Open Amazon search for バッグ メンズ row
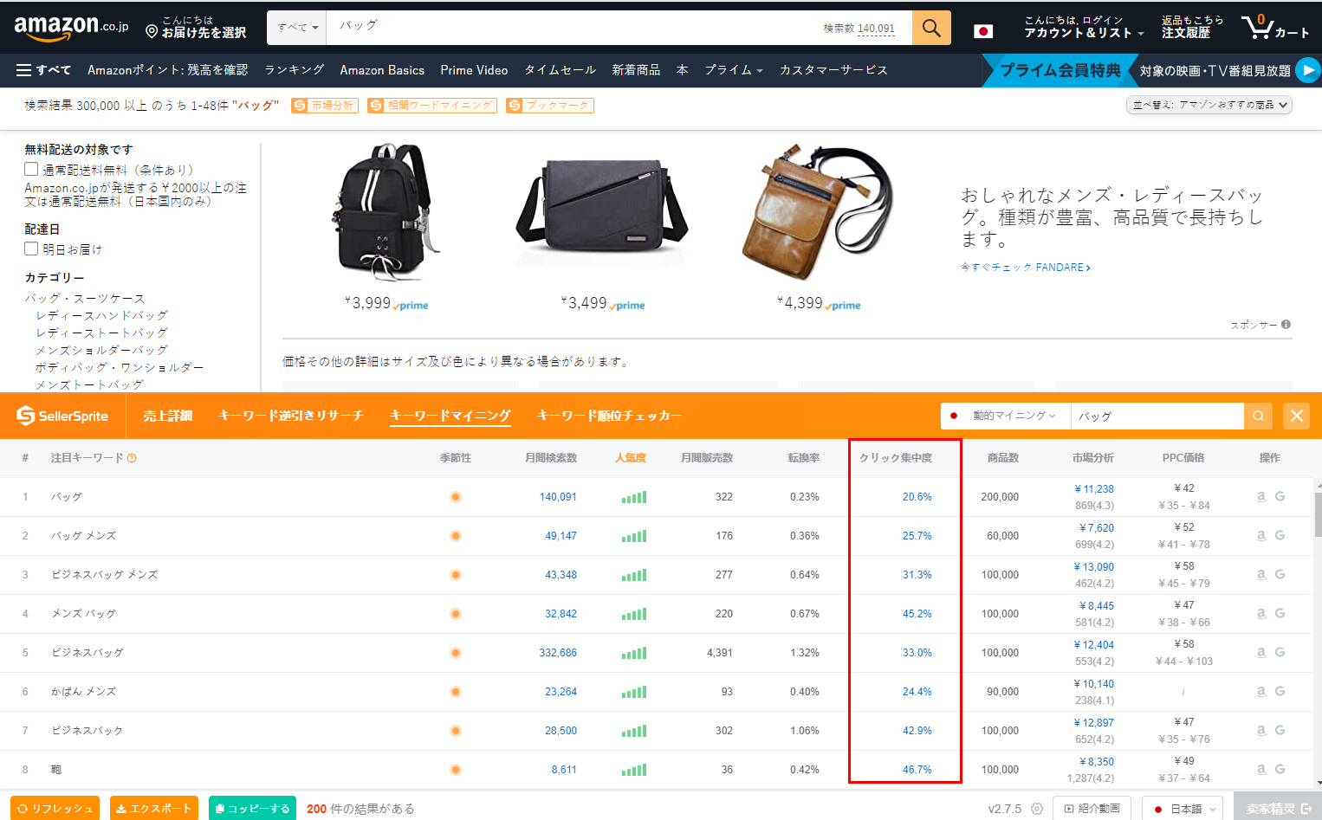Viewport: 1322px width, 820px height. pyautogui.click(x=1261, y=535)
